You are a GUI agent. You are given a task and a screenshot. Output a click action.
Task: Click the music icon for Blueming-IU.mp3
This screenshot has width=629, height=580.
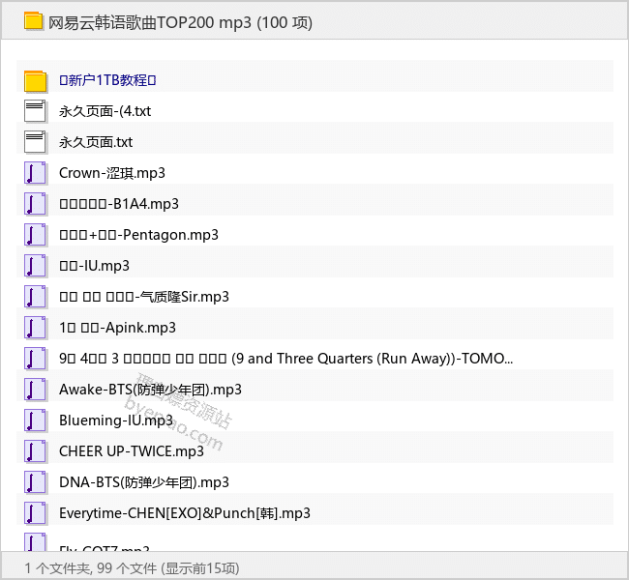click(35, 420)
